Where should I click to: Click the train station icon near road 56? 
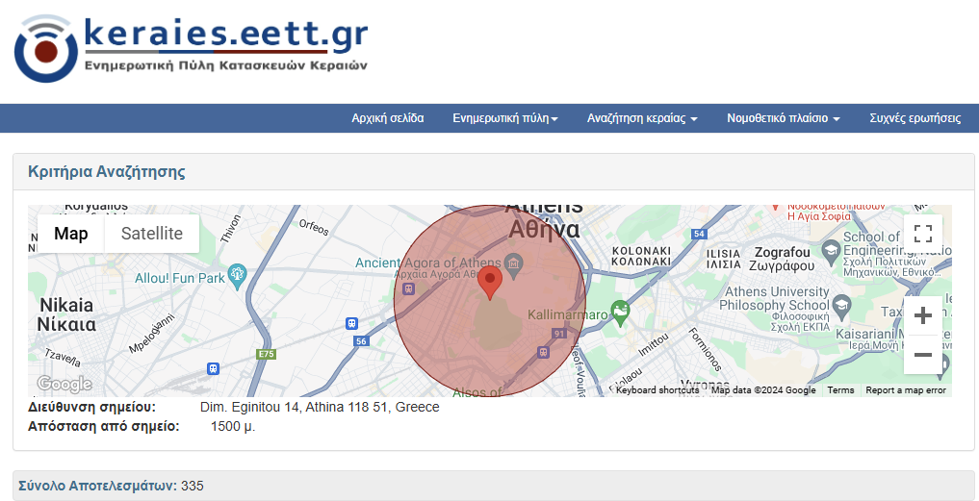click(351, 323)
